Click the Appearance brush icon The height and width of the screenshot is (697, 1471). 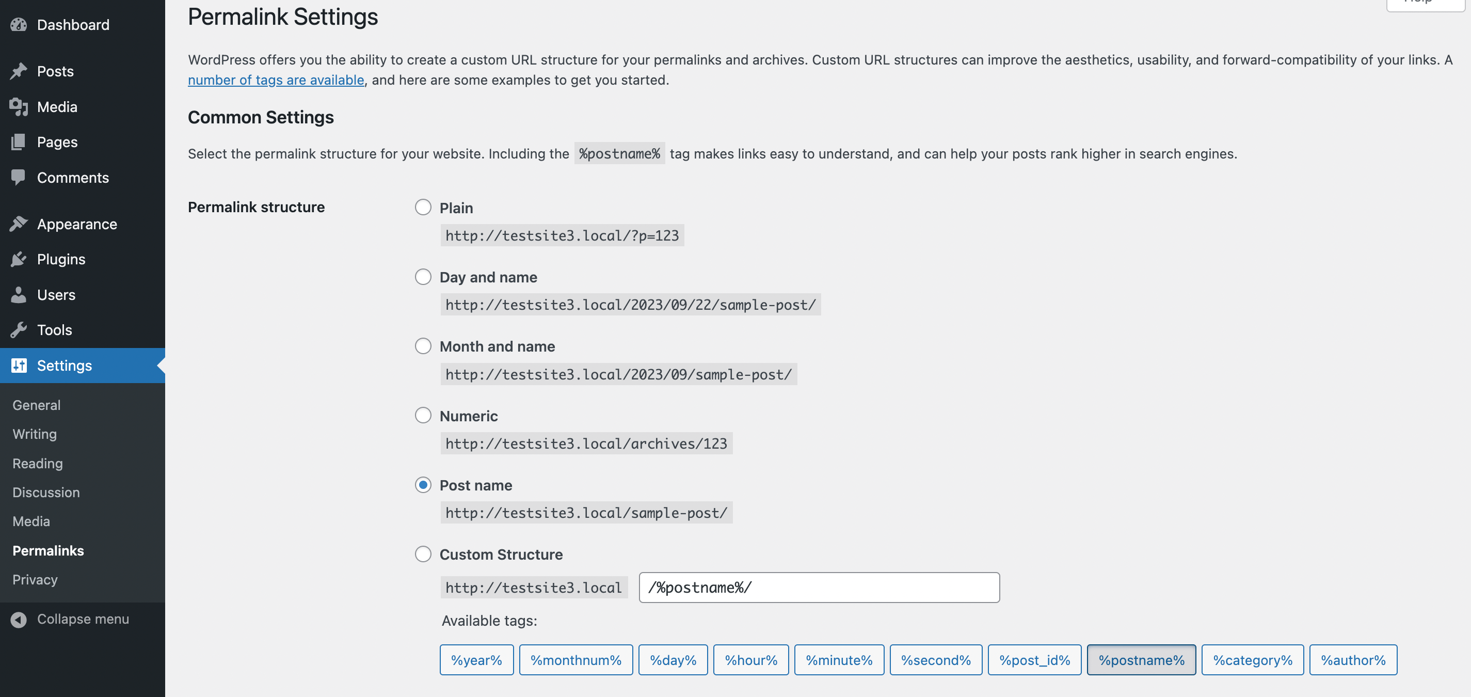[x=19, y=224]
